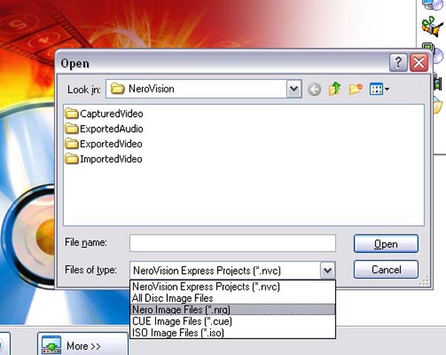Screen dimensions: 446x355
Task: Select the ExportedAudio folder name
Action: point(111,129)
